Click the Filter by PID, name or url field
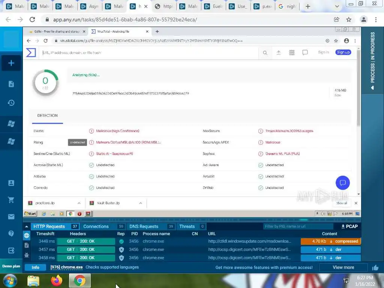This screenshot has width=384, height=288. pyautogui.click(x=298, y=226)
